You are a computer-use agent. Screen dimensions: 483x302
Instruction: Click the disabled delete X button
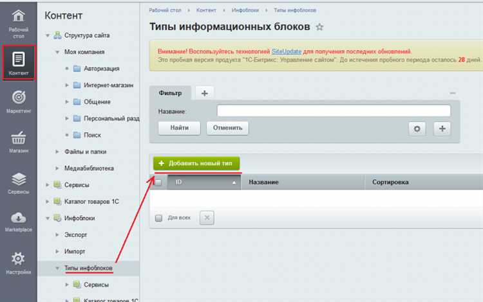point(207,218)
